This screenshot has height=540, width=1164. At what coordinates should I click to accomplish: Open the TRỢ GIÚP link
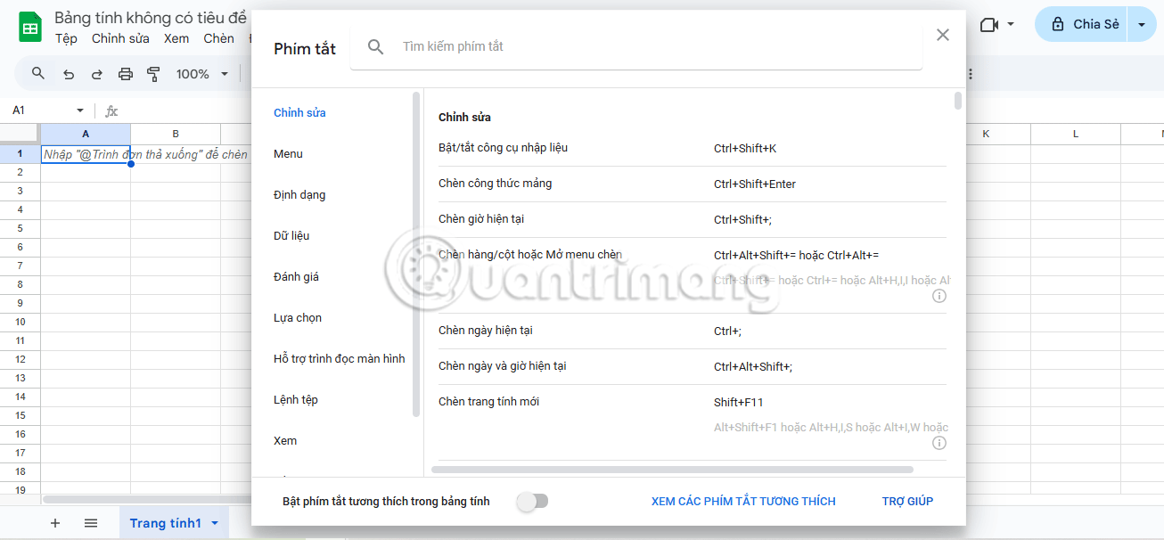click(x=907, y=501)
